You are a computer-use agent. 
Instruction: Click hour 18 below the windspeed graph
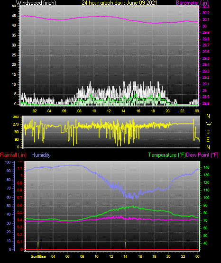pos(153,111)
